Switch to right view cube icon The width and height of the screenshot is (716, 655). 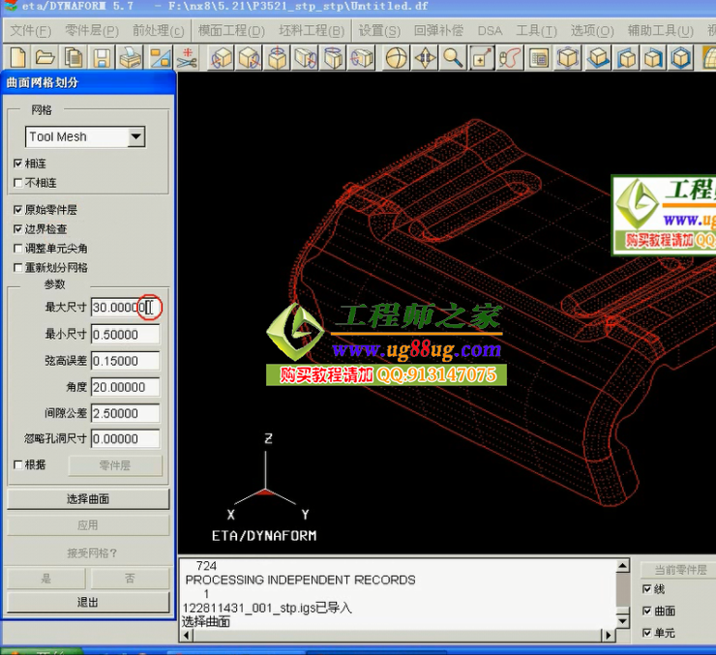point(653,58)
